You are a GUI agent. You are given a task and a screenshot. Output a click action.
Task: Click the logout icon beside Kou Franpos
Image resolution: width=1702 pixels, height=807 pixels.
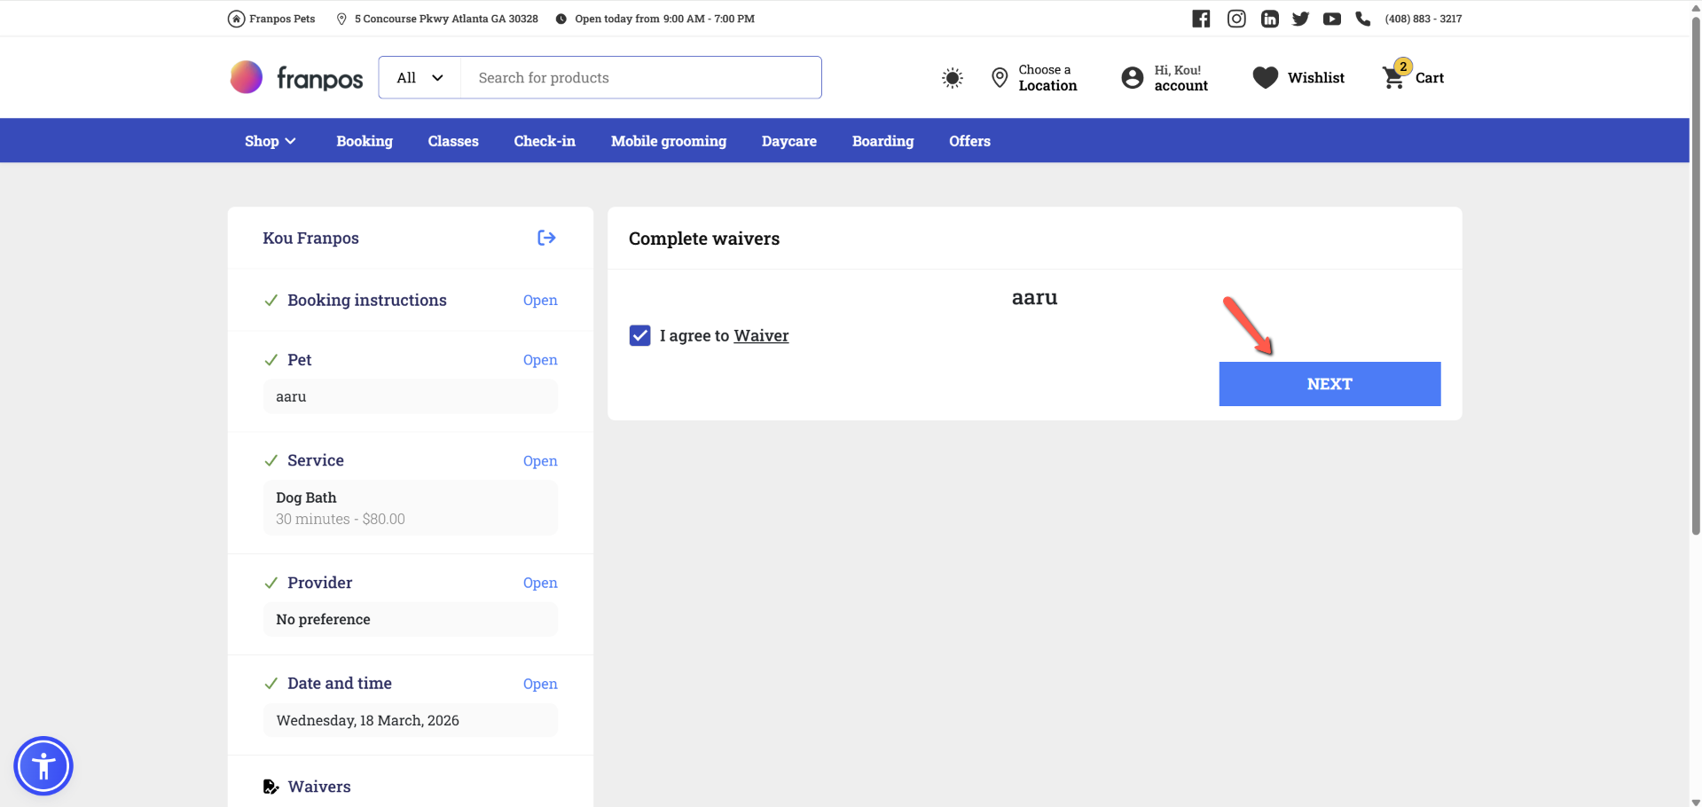pos(546,238)
